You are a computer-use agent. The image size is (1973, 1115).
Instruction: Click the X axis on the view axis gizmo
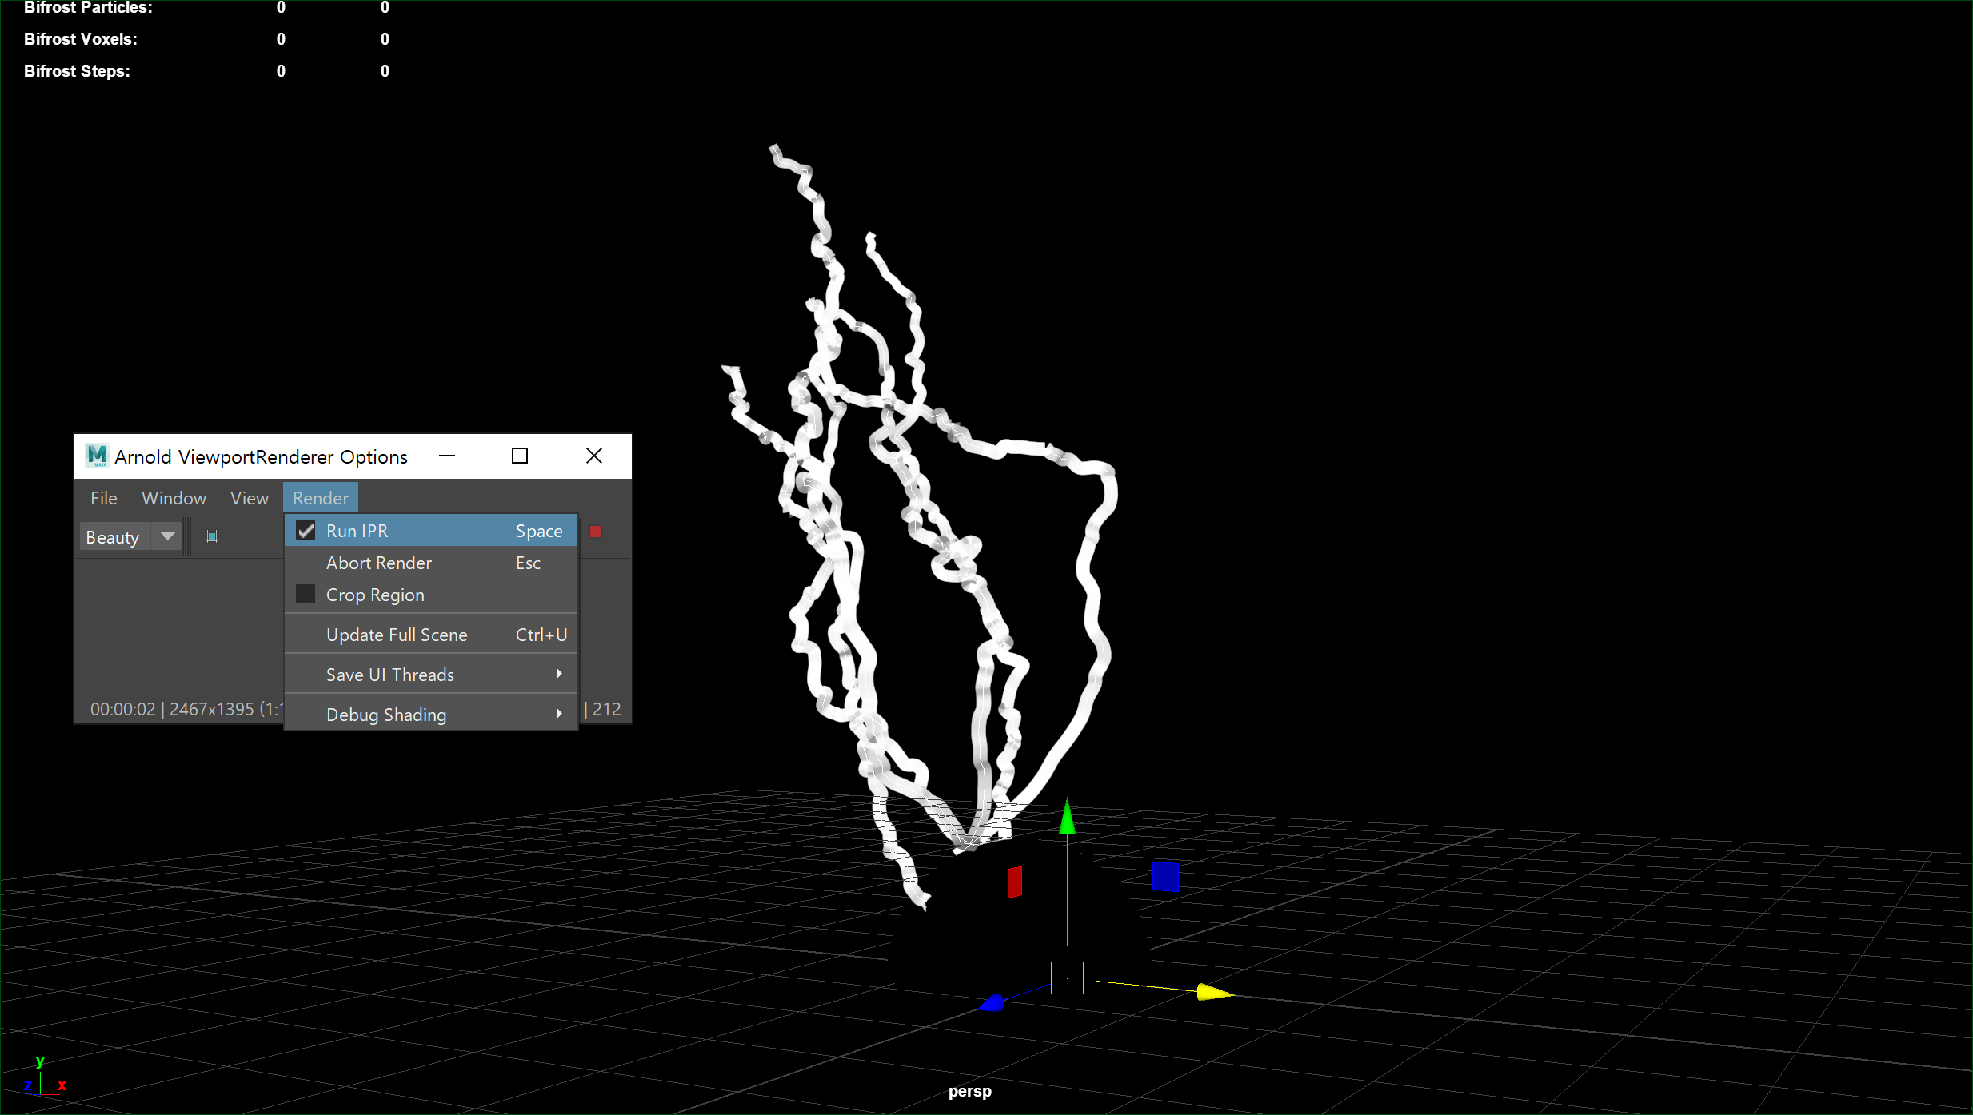coord(62,1085)
